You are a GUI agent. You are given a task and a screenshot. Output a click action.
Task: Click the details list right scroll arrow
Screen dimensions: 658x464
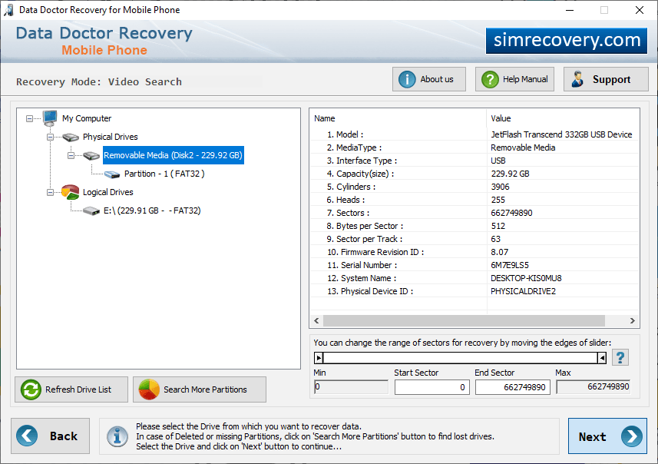point(633,321)
